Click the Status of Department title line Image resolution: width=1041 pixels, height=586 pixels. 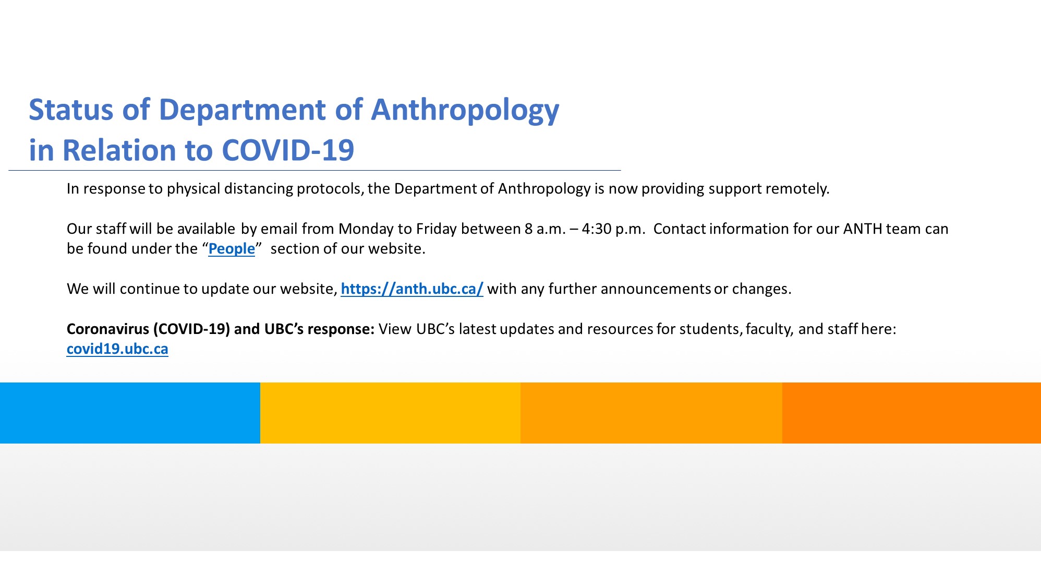[294, 111]
